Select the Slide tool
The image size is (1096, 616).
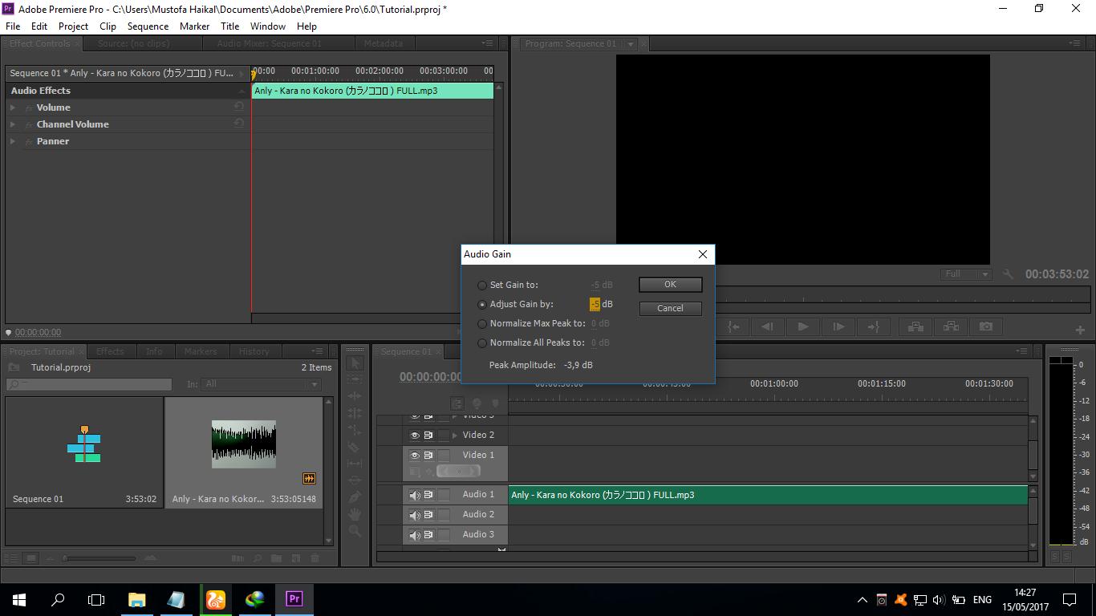(x=355, y=480)
